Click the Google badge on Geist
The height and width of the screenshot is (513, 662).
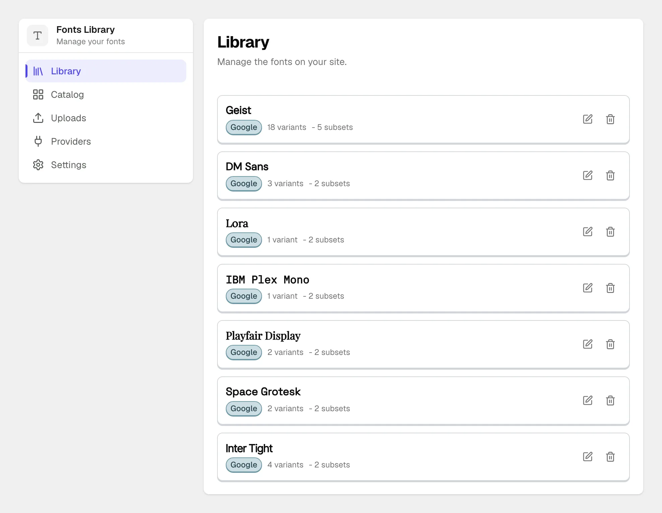click(244, 127)
